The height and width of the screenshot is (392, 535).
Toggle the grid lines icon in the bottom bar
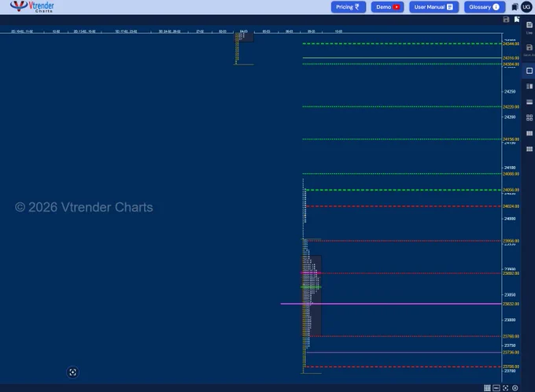point(487,388)
